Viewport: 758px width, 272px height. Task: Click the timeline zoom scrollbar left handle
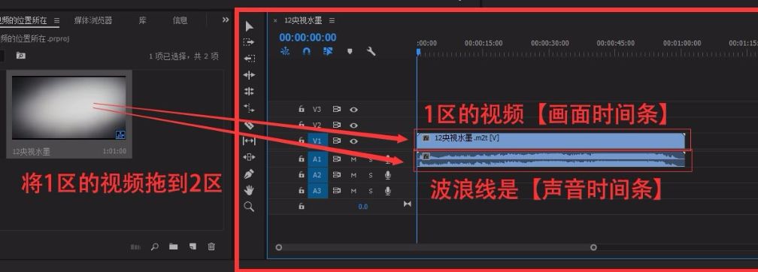[x=278, y=247]
